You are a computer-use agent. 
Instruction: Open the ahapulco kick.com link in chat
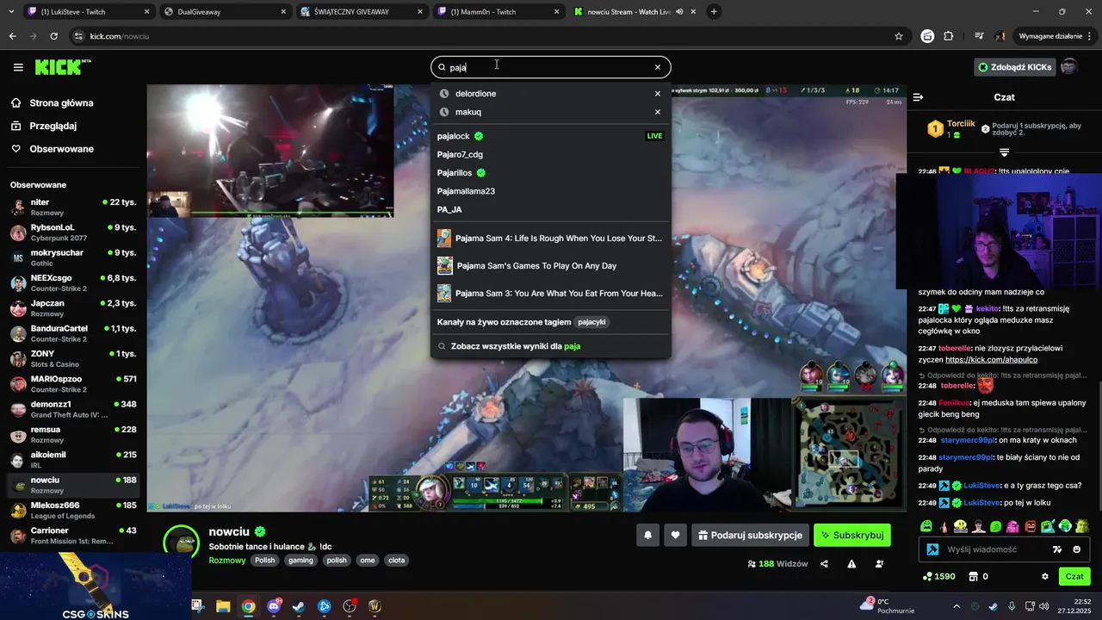[x=991, y=360]
